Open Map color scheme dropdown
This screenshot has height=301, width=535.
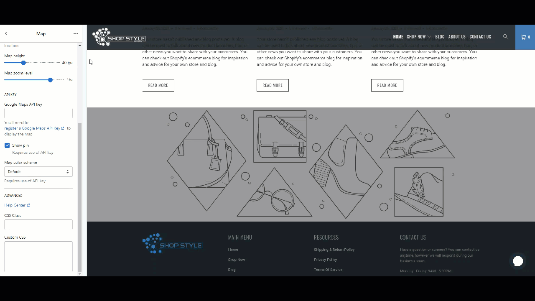coord(38,172)
